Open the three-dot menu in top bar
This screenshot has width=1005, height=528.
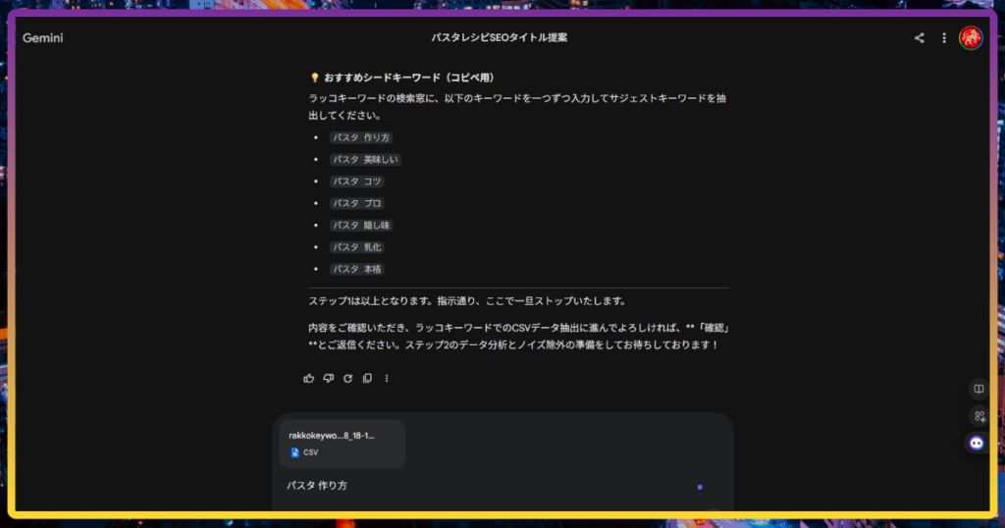coord(944,38)
